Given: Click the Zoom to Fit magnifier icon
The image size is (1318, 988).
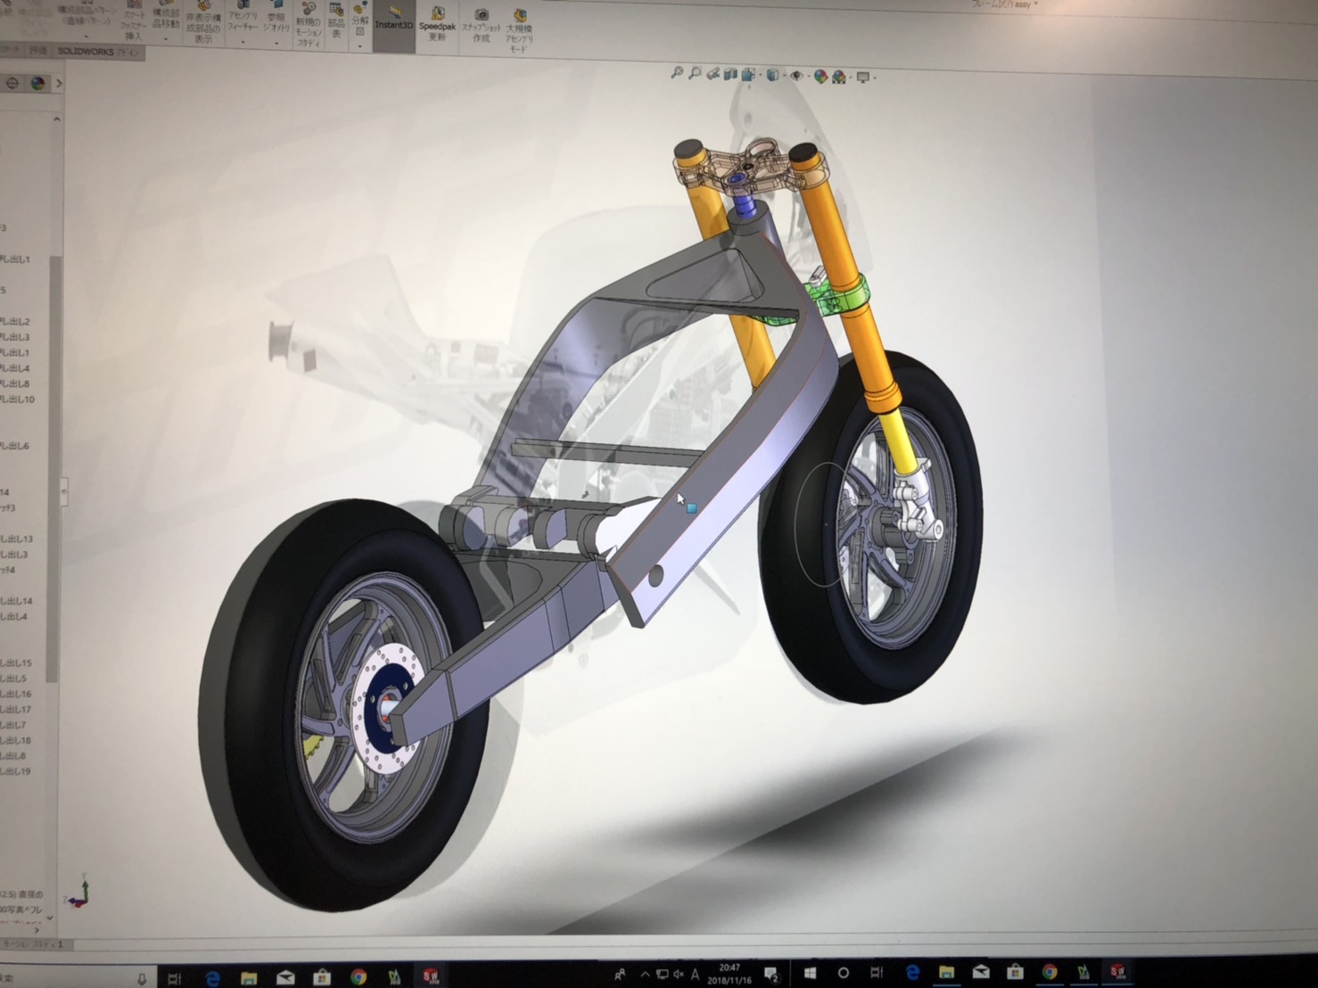Looking at the screenshot, I should point(677,74).
